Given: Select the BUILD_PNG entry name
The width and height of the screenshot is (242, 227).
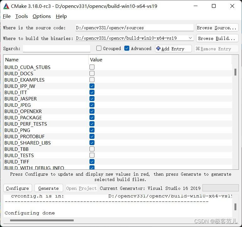Looking at the screenshot, I should point(17,130).
